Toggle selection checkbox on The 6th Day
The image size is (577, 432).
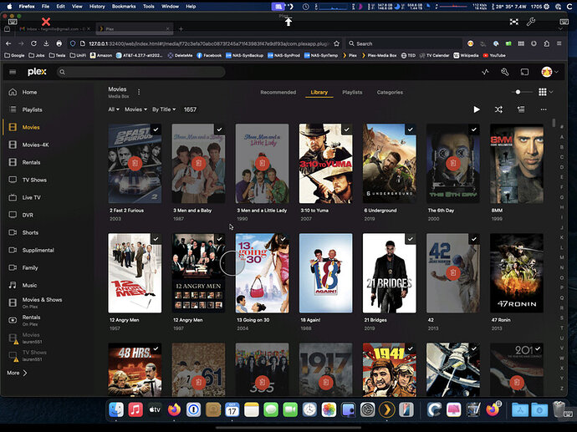pos(474,130)
